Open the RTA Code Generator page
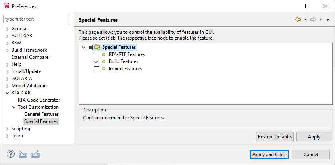The width and height of the screenshot is (335, 165). (39, 100)
